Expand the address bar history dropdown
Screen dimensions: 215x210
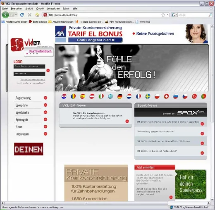tap(167, 15)
